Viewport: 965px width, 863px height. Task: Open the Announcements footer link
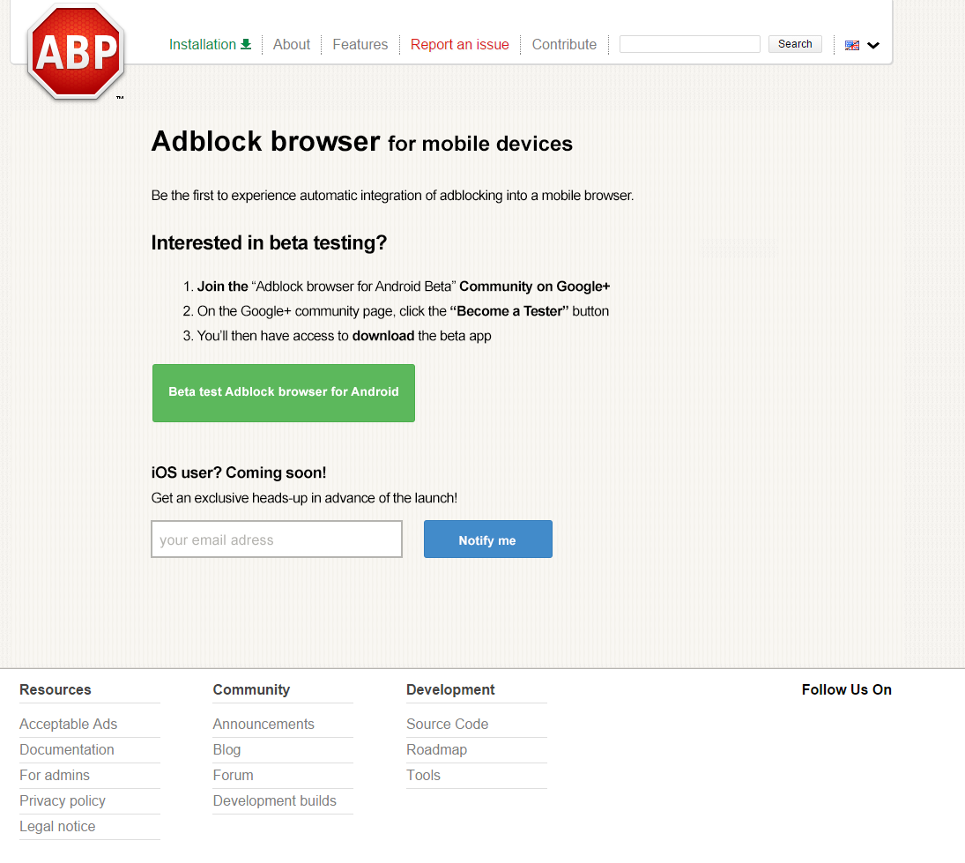click(x=264, y=724)
